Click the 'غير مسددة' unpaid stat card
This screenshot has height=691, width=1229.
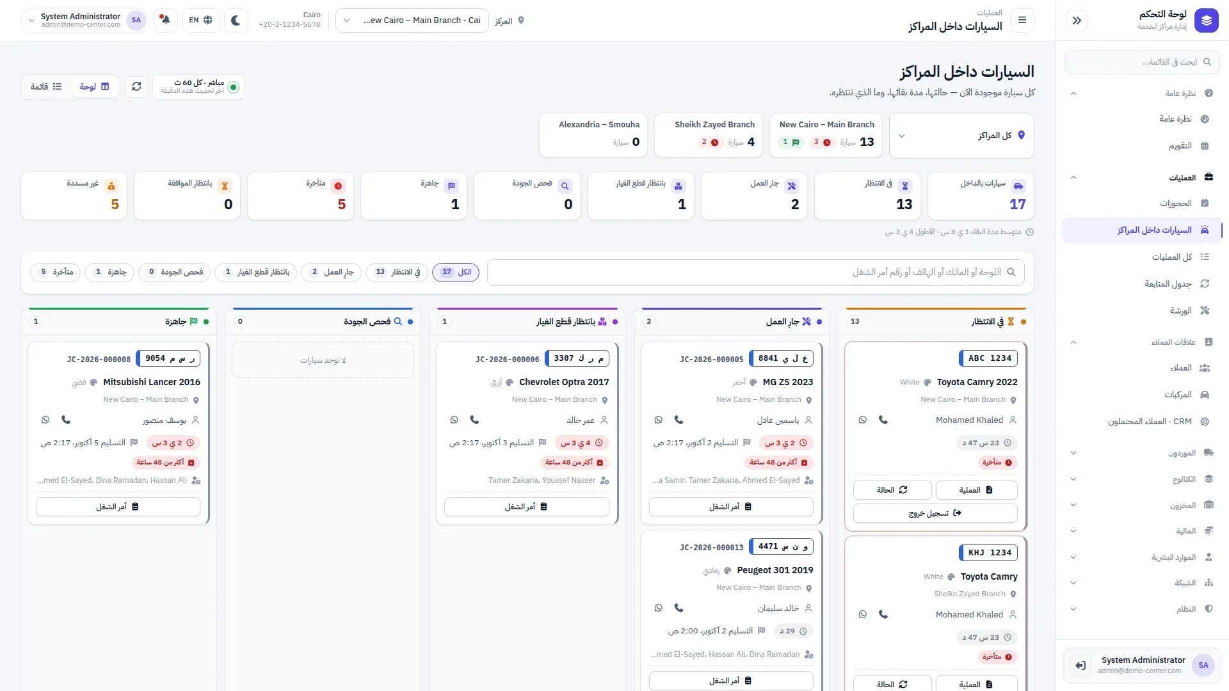[x=74, y=196]
